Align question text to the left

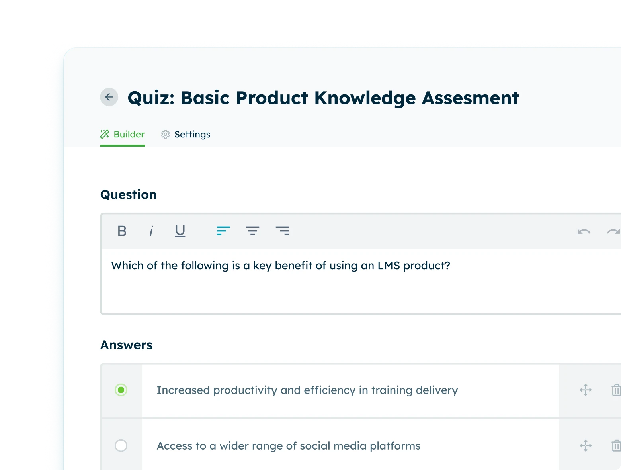coord(223,231)
